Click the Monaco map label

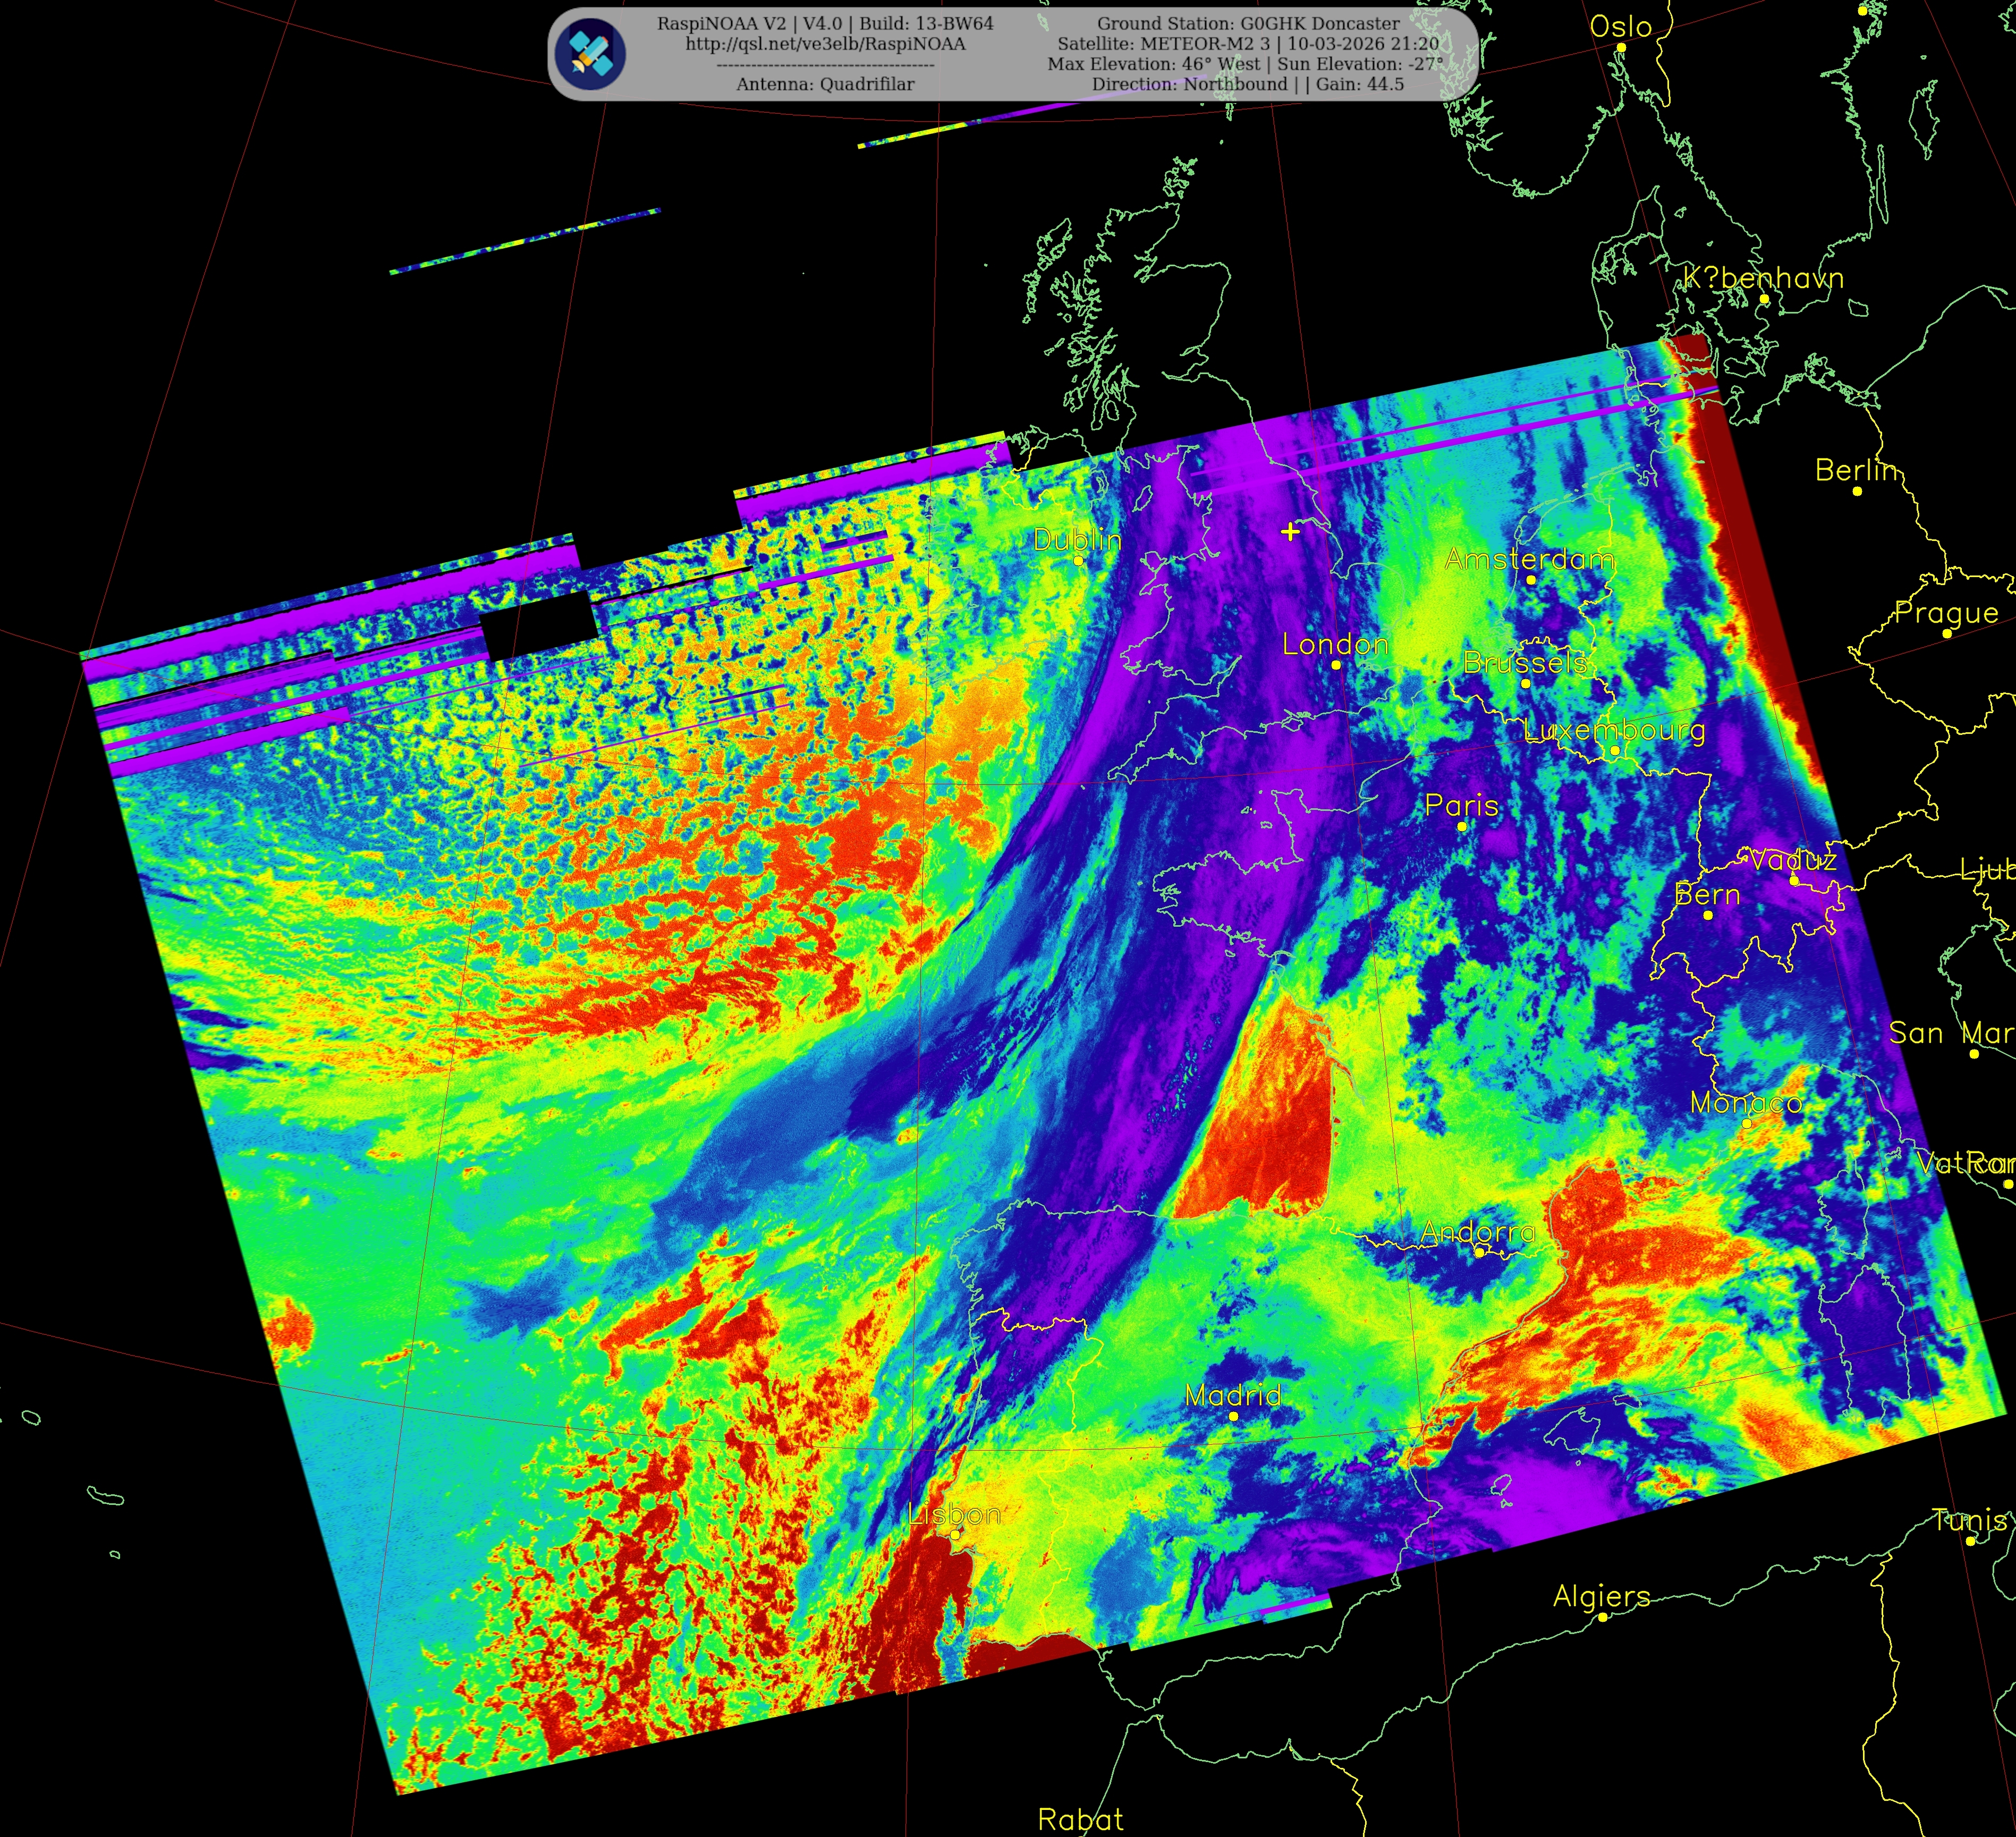[1746, 1103]
